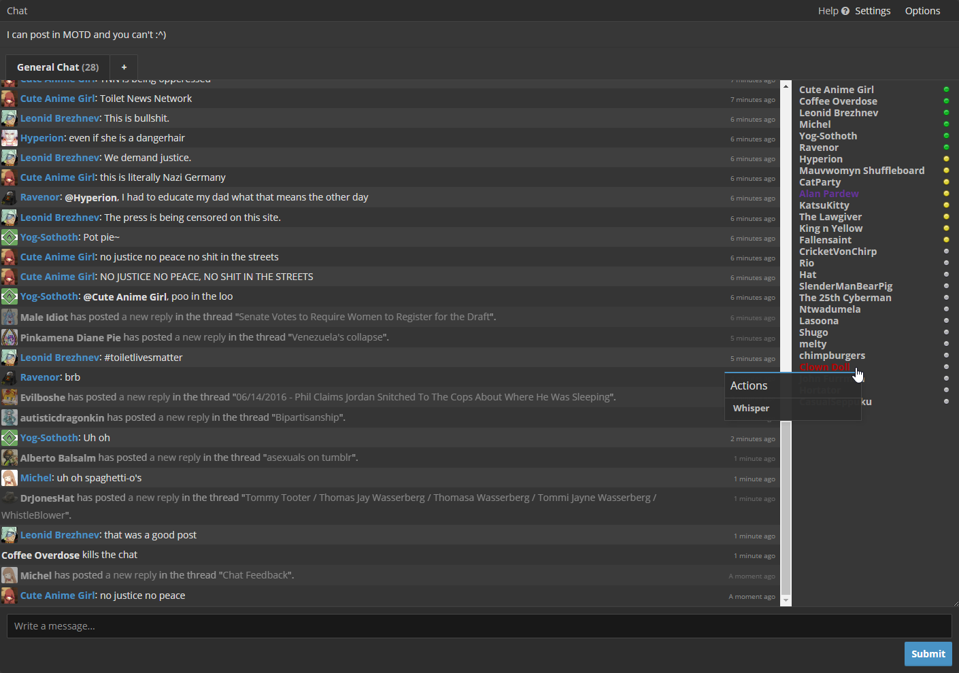Select Michel in user list
Viewport: 959px width, 673px height.
coord(815,124)
